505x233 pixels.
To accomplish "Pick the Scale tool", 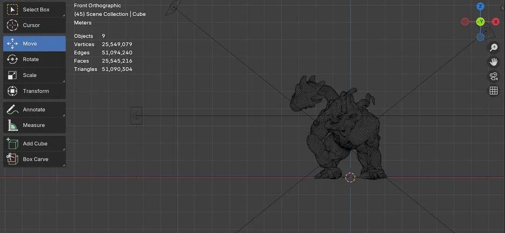I will pyautogui.click(x=34, y=75).
